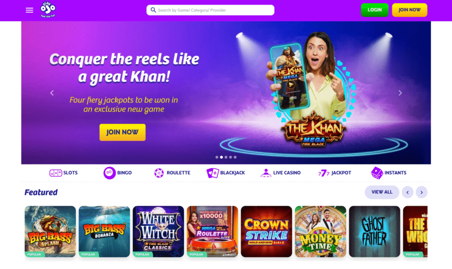Select the Slots category icon
Viewport: 452px width, 269px height.
pos(56,173)
